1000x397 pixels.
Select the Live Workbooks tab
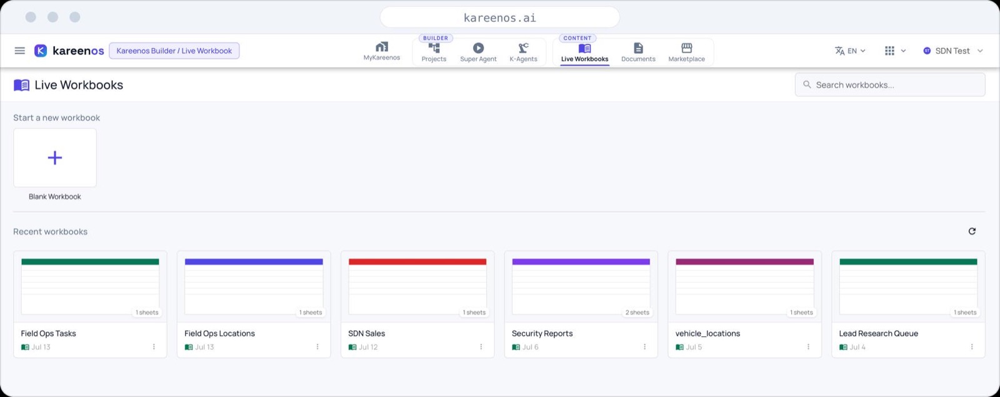[584, 53]
